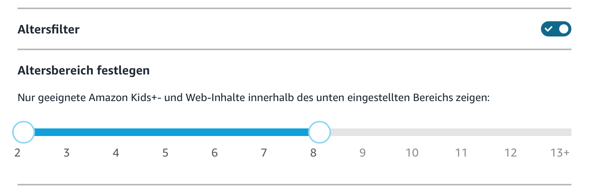Viewport: 598px width, 193px height.
Task: Click the lower age slider handle
Action: coord(24,132)
